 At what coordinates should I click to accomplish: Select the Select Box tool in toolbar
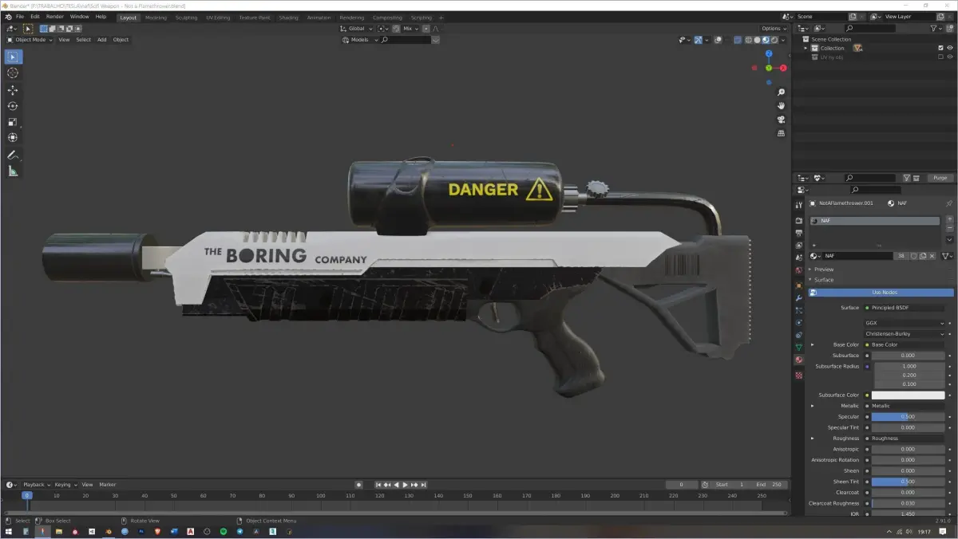(13, 57)
